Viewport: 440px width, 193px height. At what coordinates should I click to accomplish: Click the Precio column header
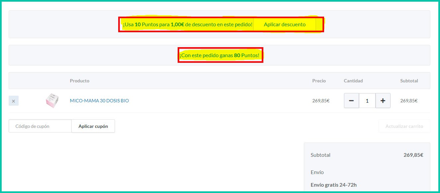pos(319,81)
